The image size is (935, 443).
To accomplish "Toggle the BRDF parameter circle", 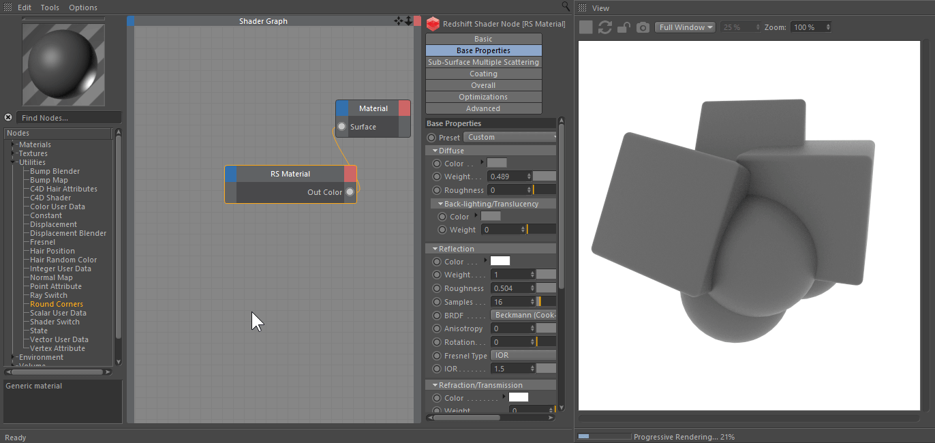I will coord(437,316).
